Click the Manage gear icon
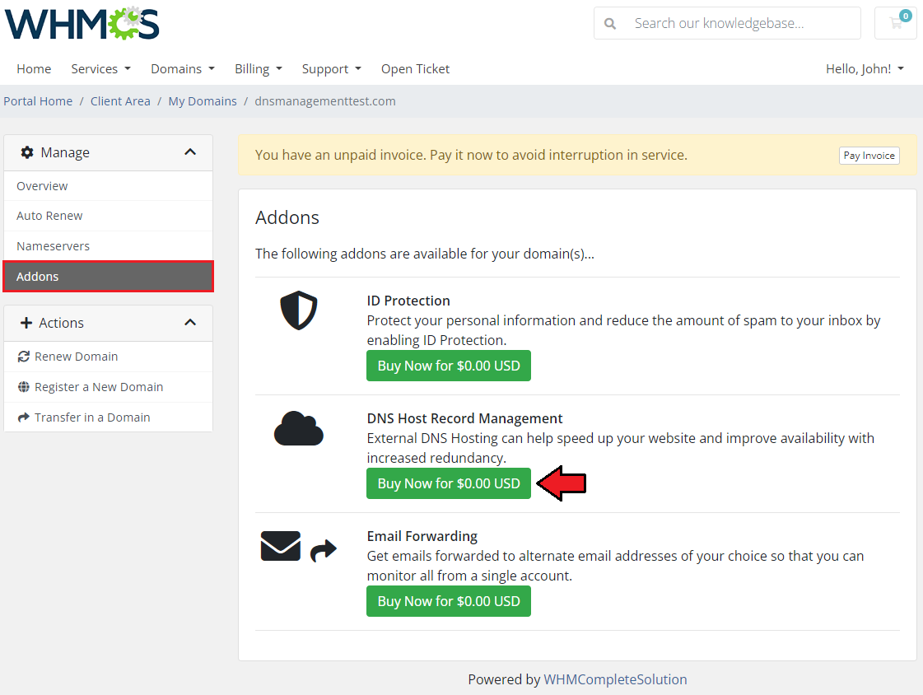923x695 pixels. pyautogui.click(x=27, y=152)
